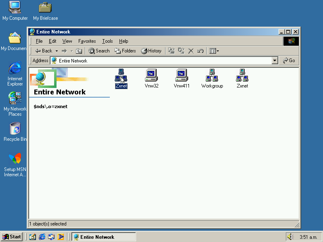The image size is (323, 242).
Task: Launch Outlook Express from quick launch
Action: click(51, 237)
